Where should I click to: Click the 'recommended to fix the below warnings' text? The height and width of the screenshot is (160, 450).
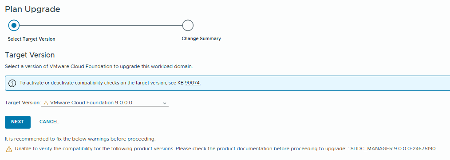80,139
